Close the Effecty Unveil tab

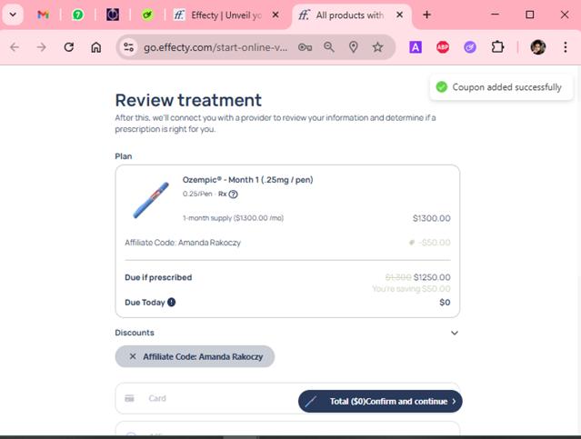[x=275, y=15]
